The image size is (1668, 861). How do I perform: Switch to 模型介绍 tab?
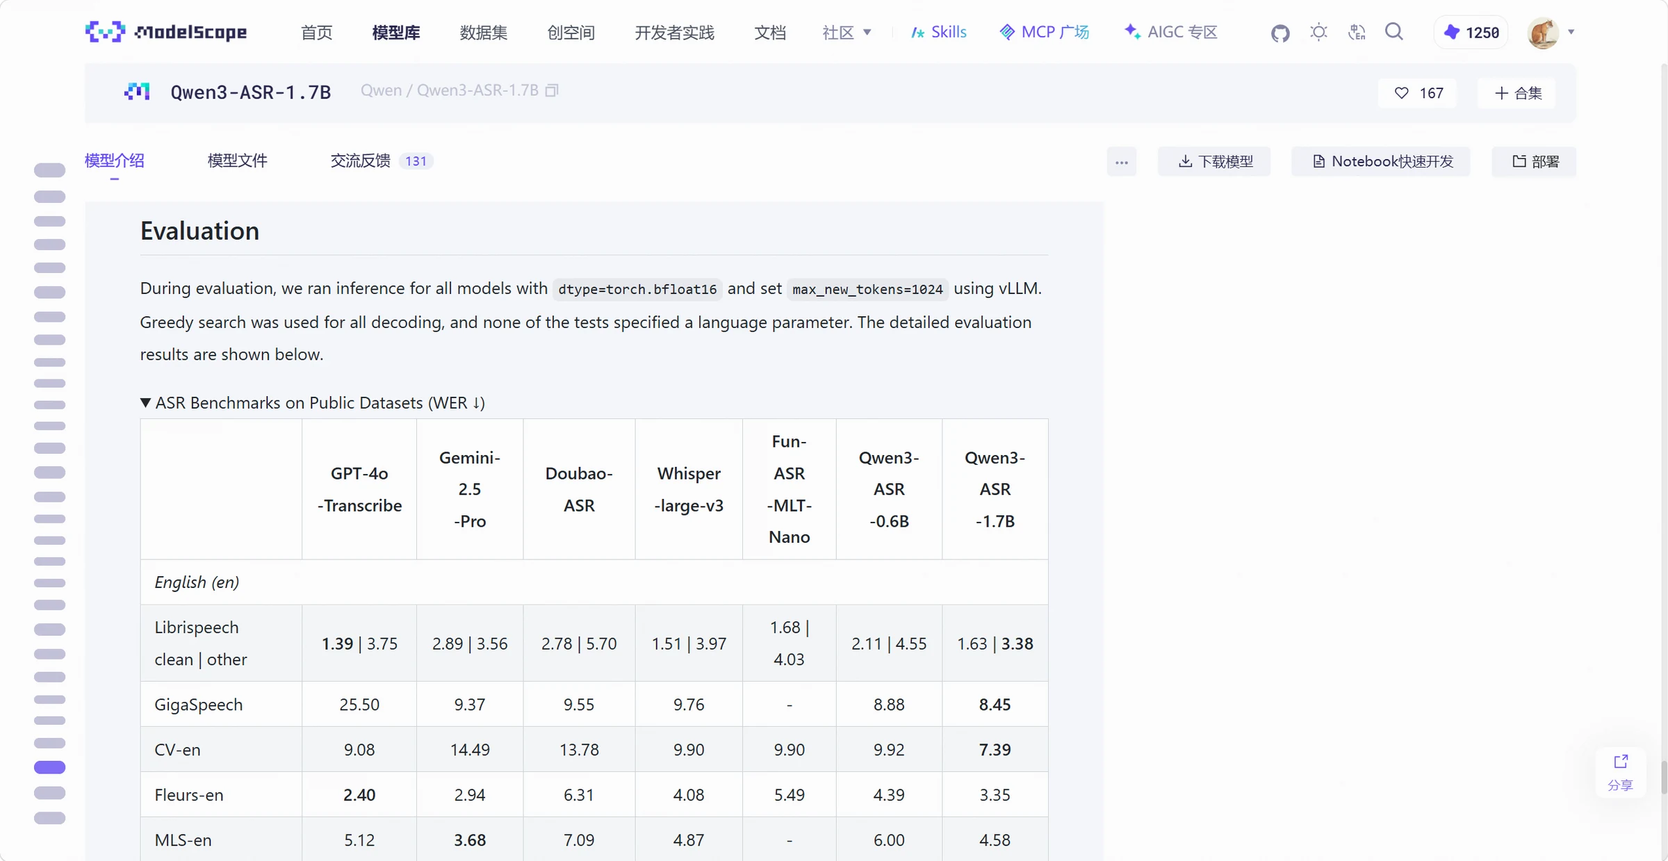115,161
